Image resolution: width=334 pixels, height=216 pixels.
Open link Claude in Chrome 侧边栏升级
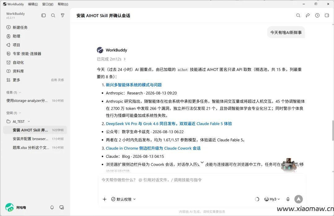tap(153, 148)
